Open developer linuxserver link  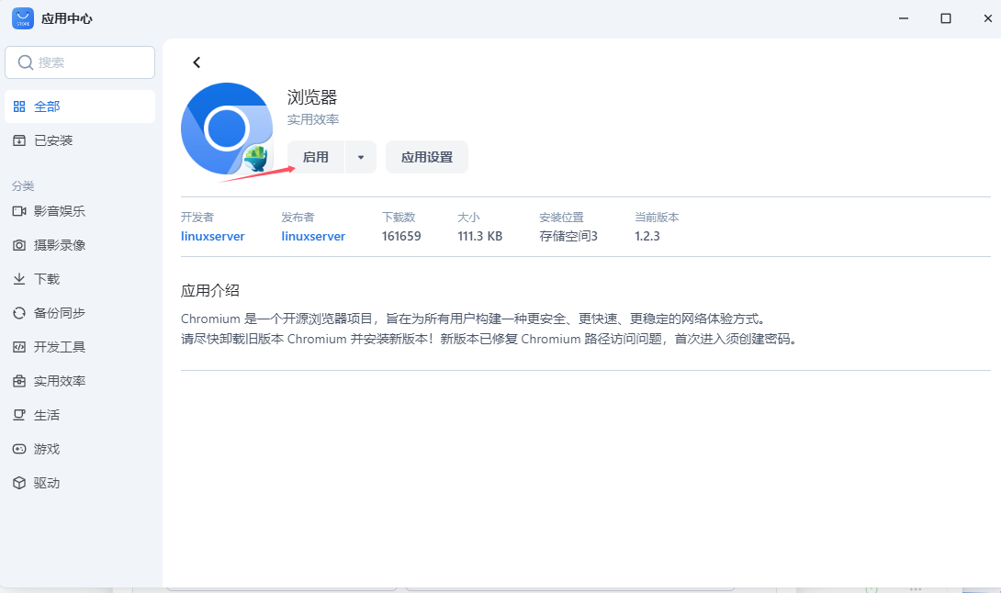click(212, 236)
